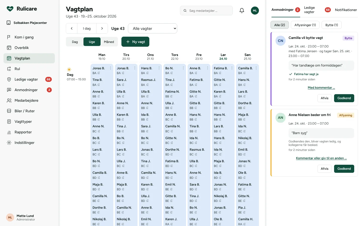Reject Anne Nielsen's time-off request

point(325,169)
